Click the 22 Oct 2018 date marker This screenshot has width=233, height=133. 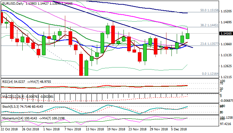click(x=10, y=129)
